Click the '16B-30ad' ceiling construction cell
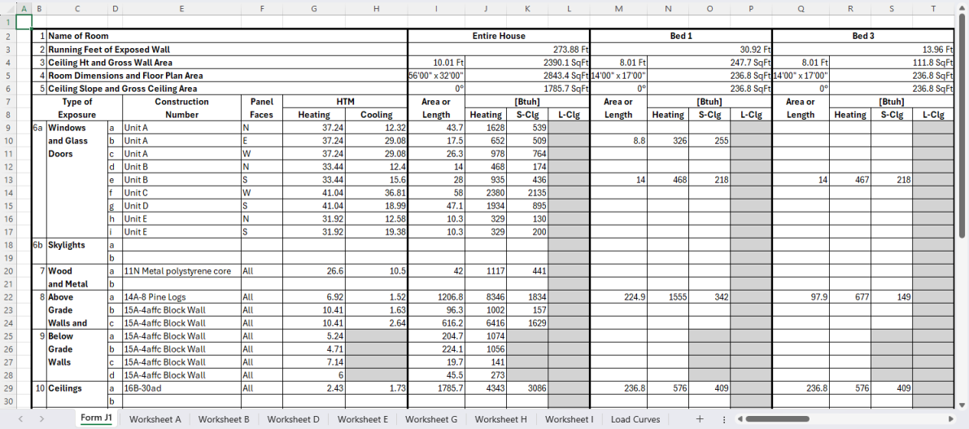The image size is (969, 429). click(181, 388)
